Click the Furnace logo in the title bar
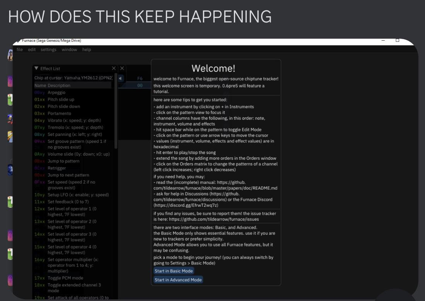The width and height of the screenshot is (425, 301). (18, 40)
